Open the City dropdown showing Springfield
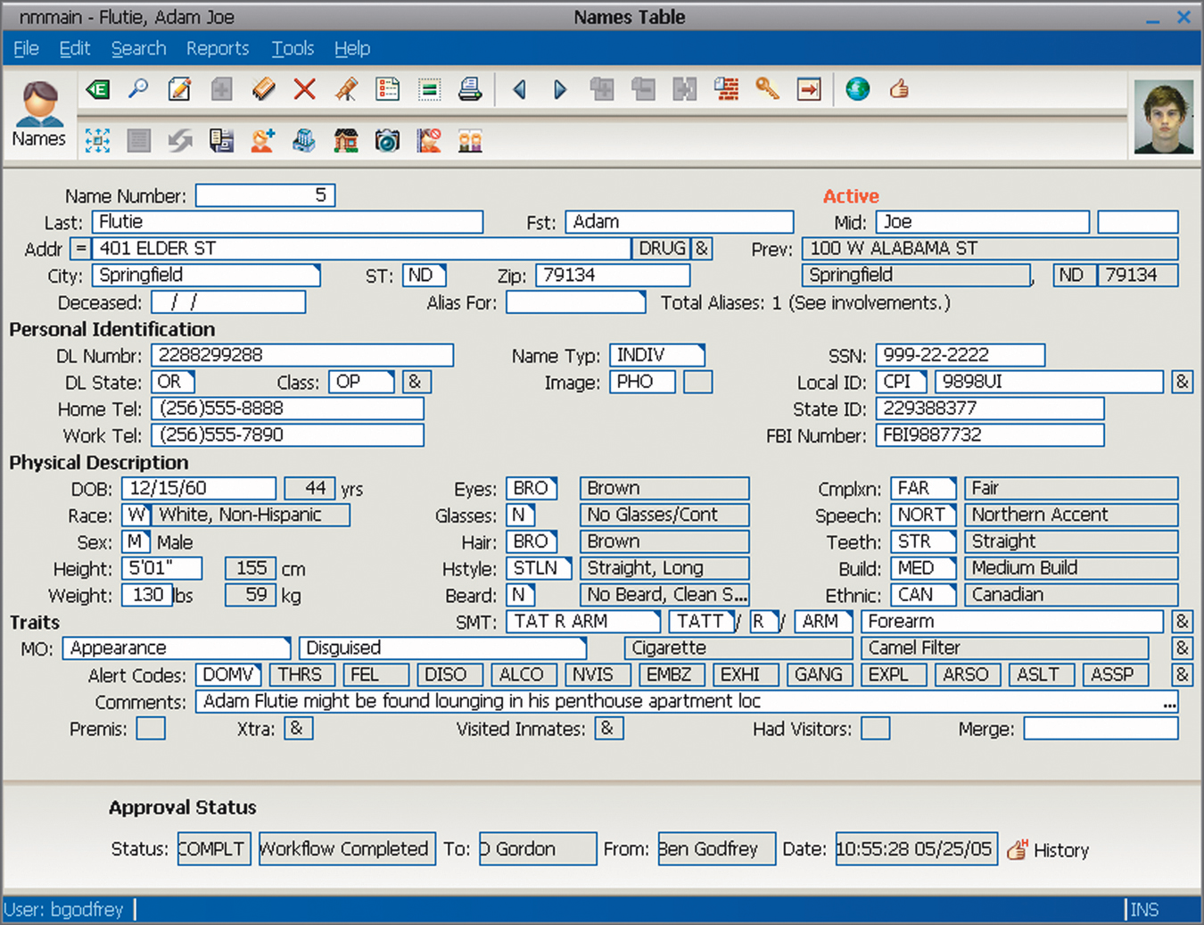Viewport: 1204px width, 925px height. click(206, 275)
